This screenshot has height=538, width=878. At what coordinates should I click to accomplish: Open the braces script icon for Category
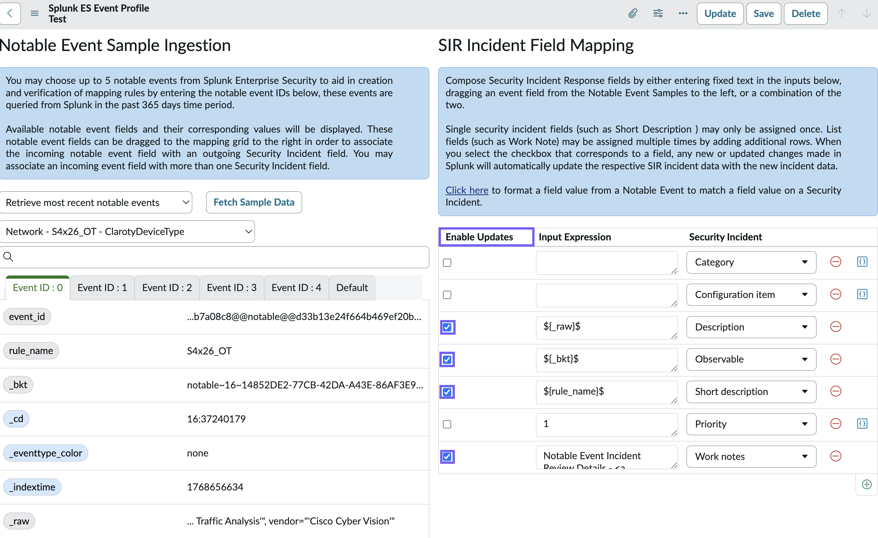862,262
